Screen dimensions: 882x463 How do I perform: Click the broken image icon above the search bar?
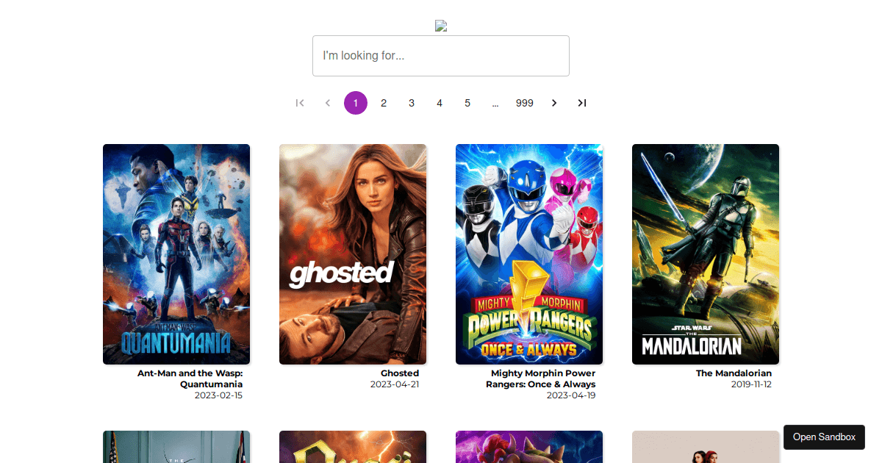click(x=441, y=25)
